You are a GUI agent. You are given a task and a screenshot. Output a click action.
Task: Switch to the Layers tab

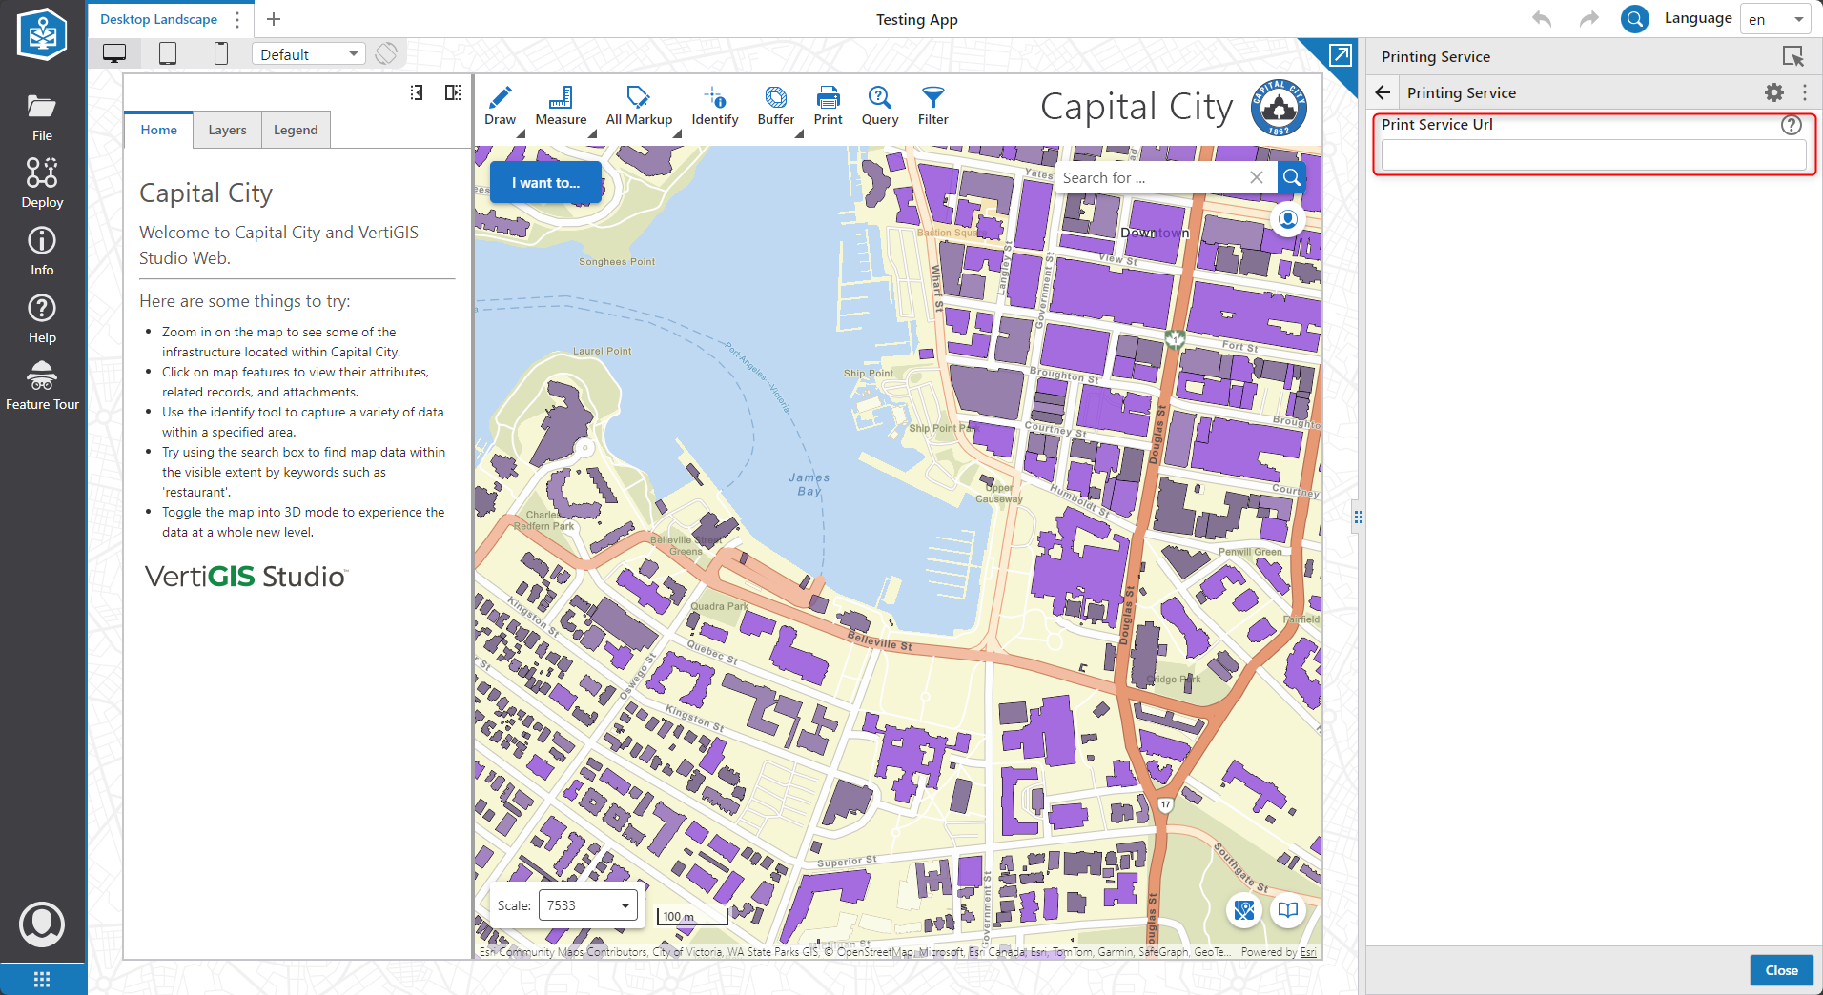point(227,129)
